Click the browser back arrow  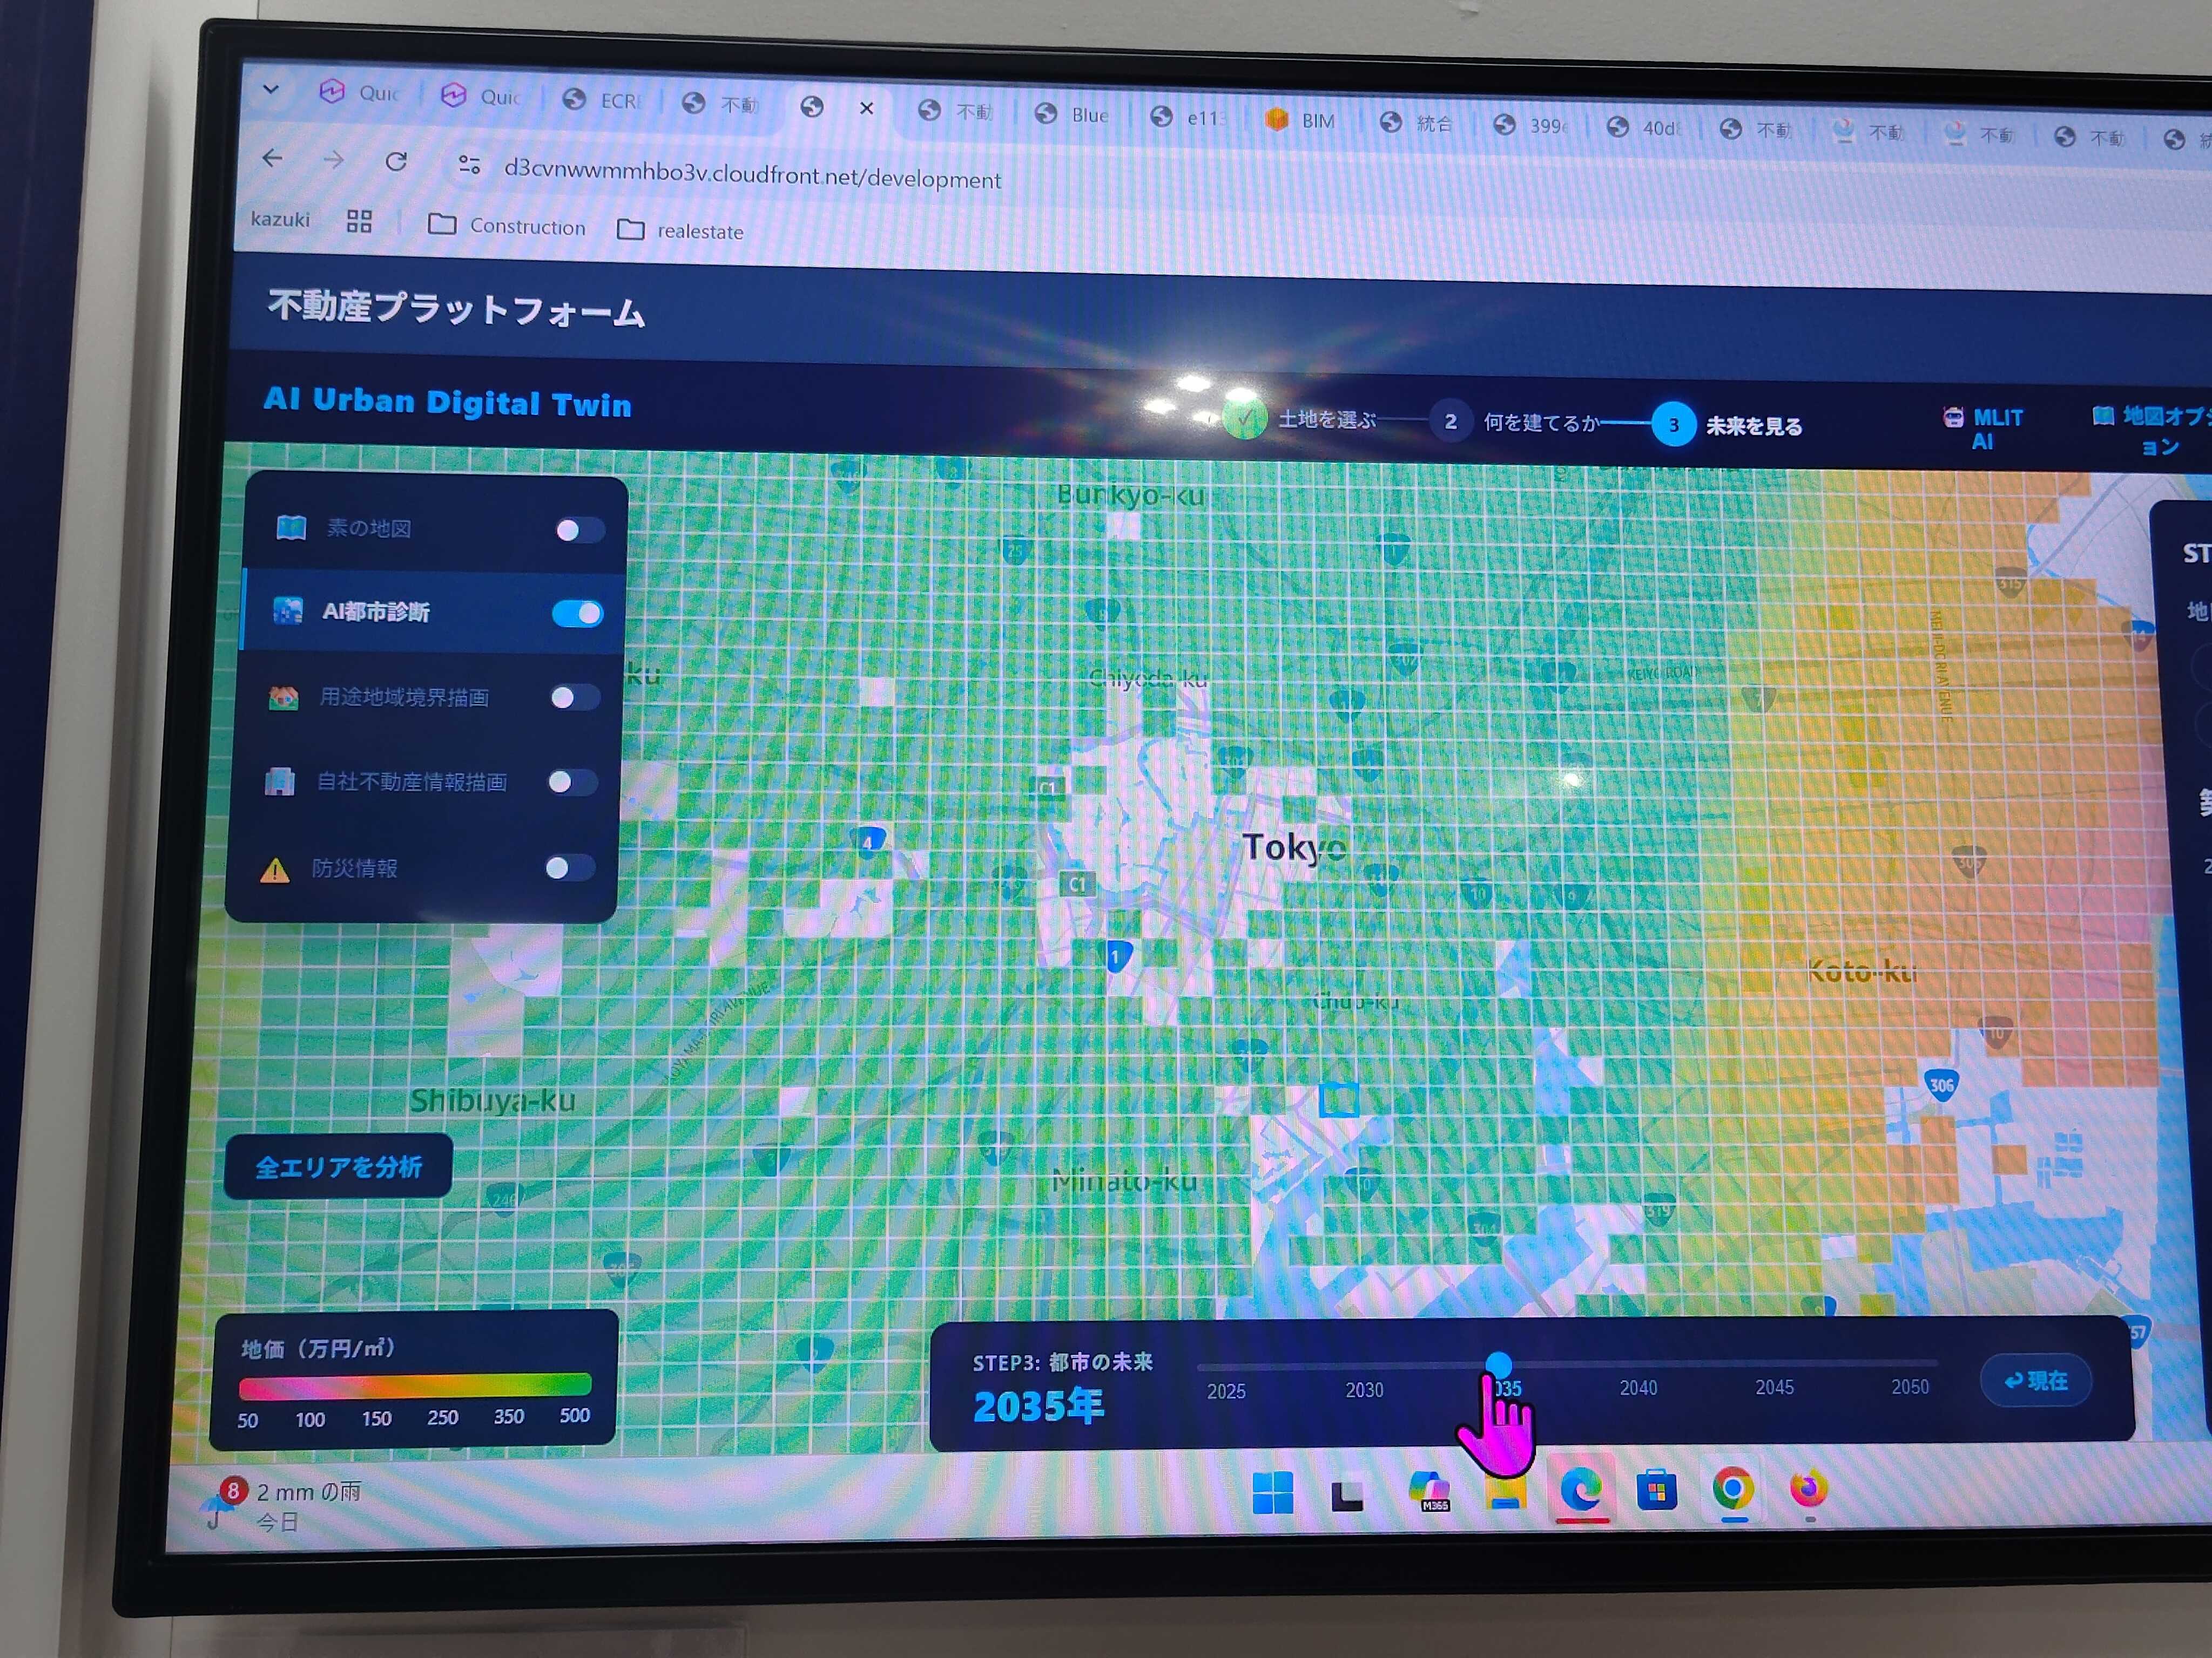pyautogui.click(x=273, y=158)
